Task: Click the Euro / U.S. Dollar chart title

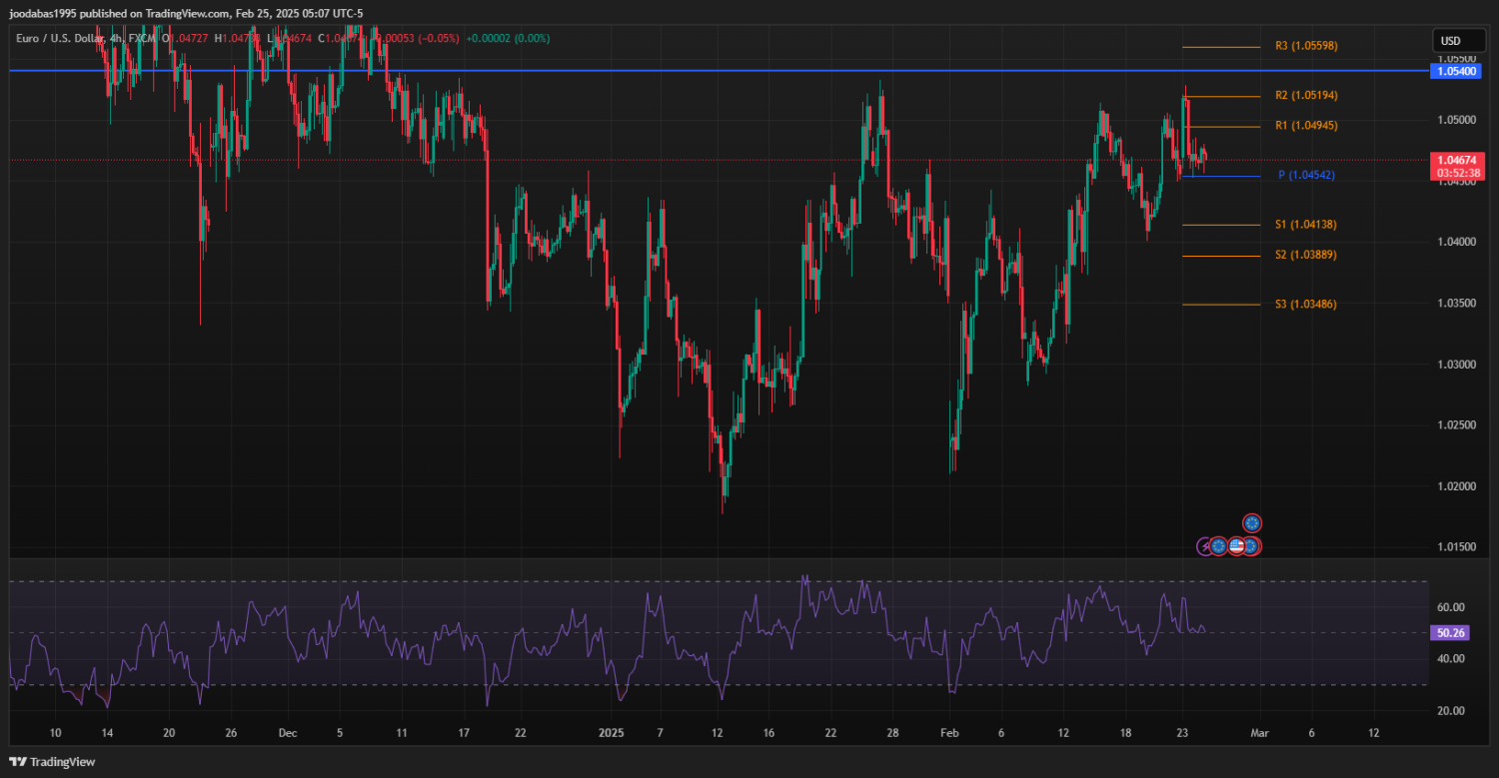Action: [69, 38]
